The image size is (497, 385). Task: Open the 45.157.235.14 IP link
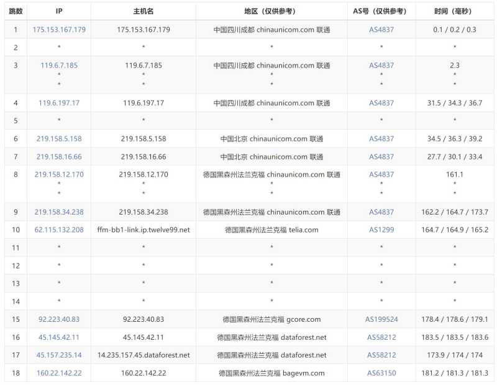[59, 355]
